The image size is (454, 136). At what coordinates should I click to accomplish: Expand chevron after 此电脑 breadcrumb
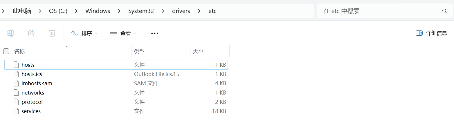(40, 11)
